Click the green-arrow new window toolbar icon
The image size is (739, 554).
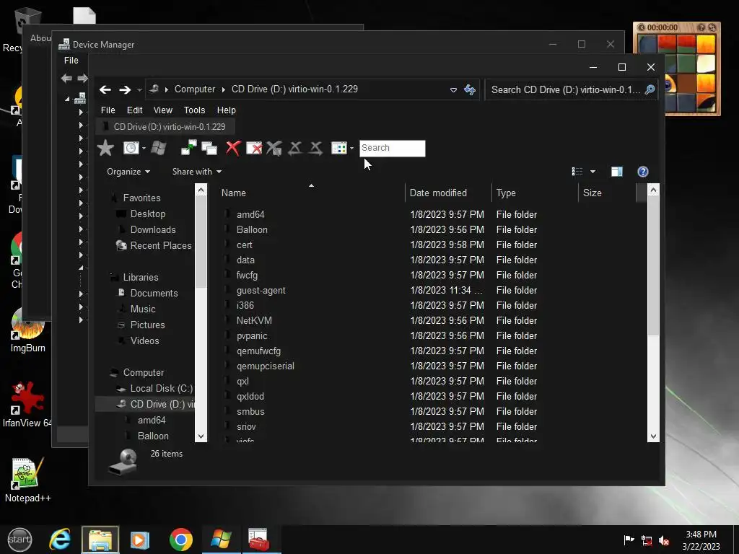click(x=188, y=148)
